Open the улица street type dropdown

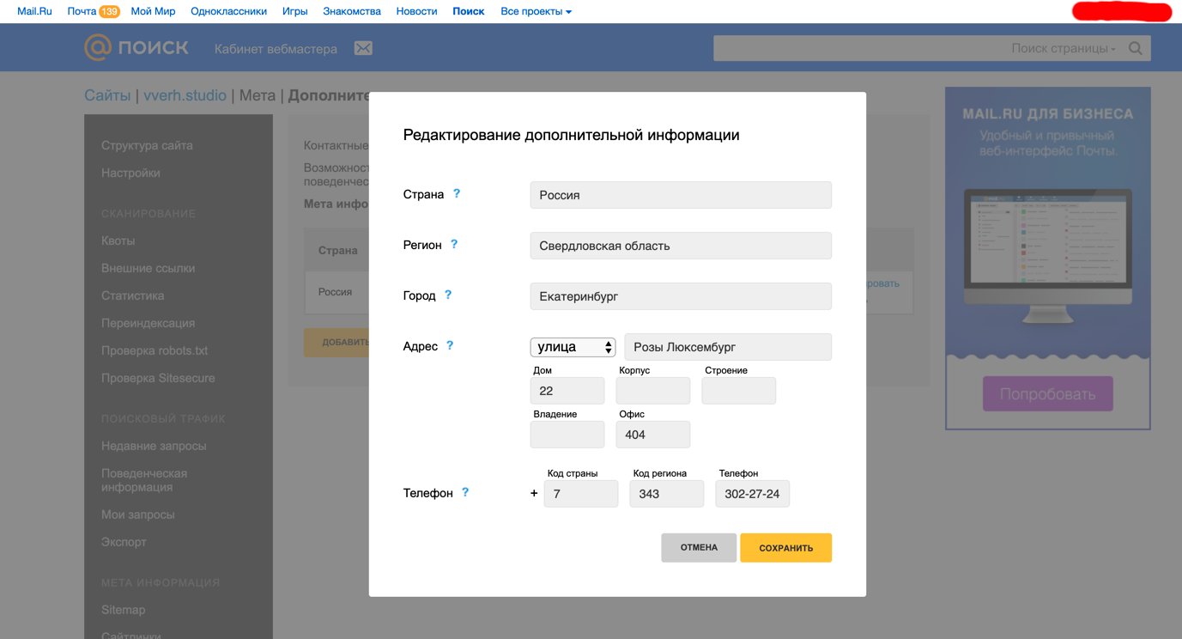[x=573, y=347]
